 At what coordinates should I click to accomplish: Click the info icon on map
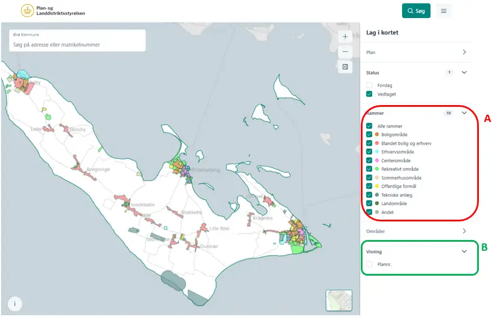[15, 304]
